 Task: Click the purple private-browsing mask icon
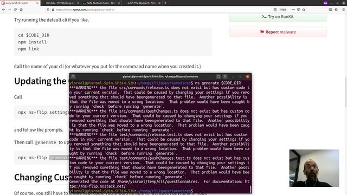coord(325,3)
